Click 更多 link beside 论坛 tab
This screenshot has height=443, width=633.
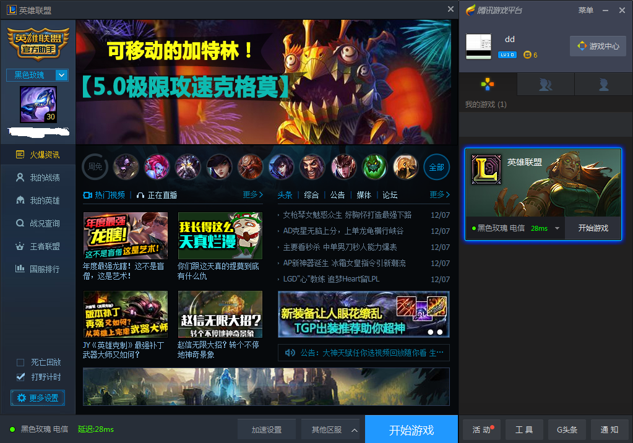pos(439,195)
